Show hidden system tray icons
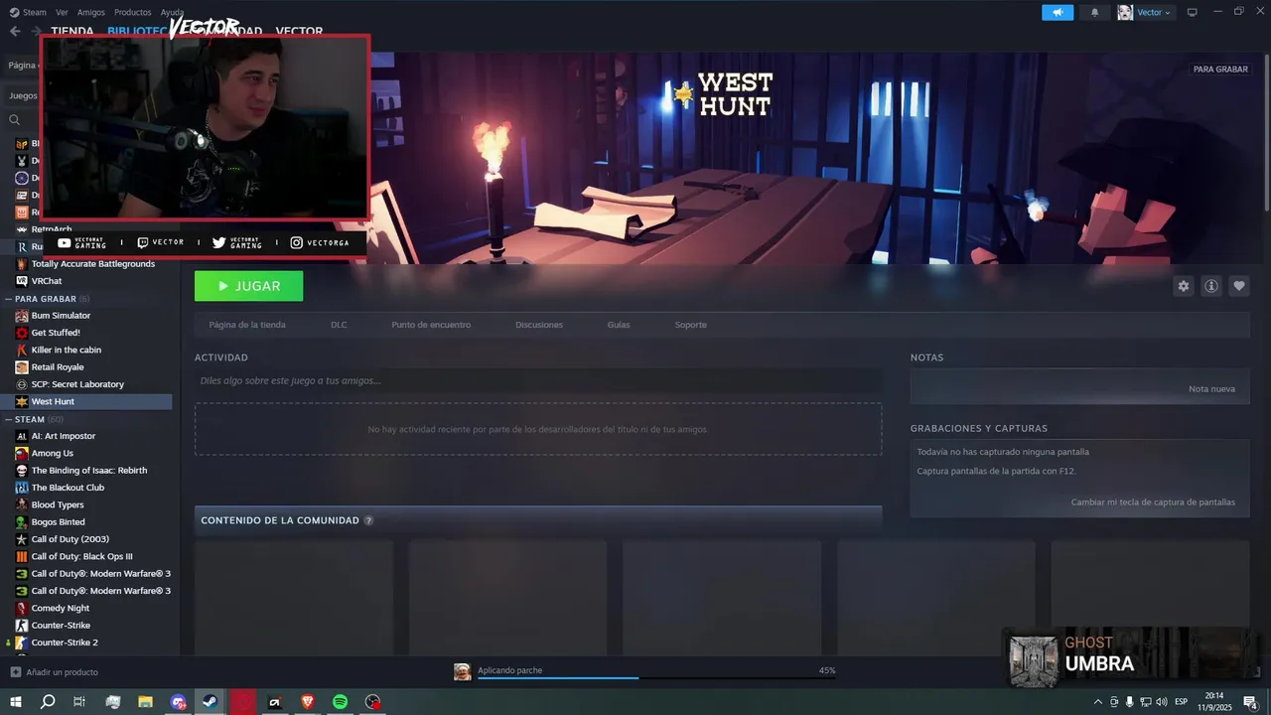This screenshot has height=715, width=1271. click(1097, 702)
